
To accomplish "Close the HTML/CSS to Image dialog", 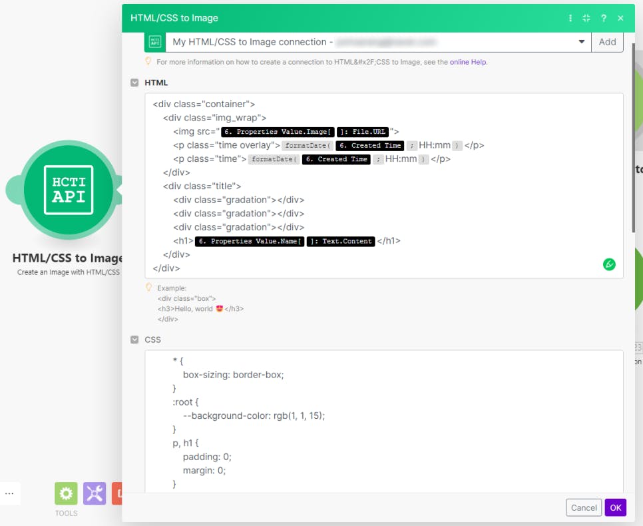I will point(620,18).
